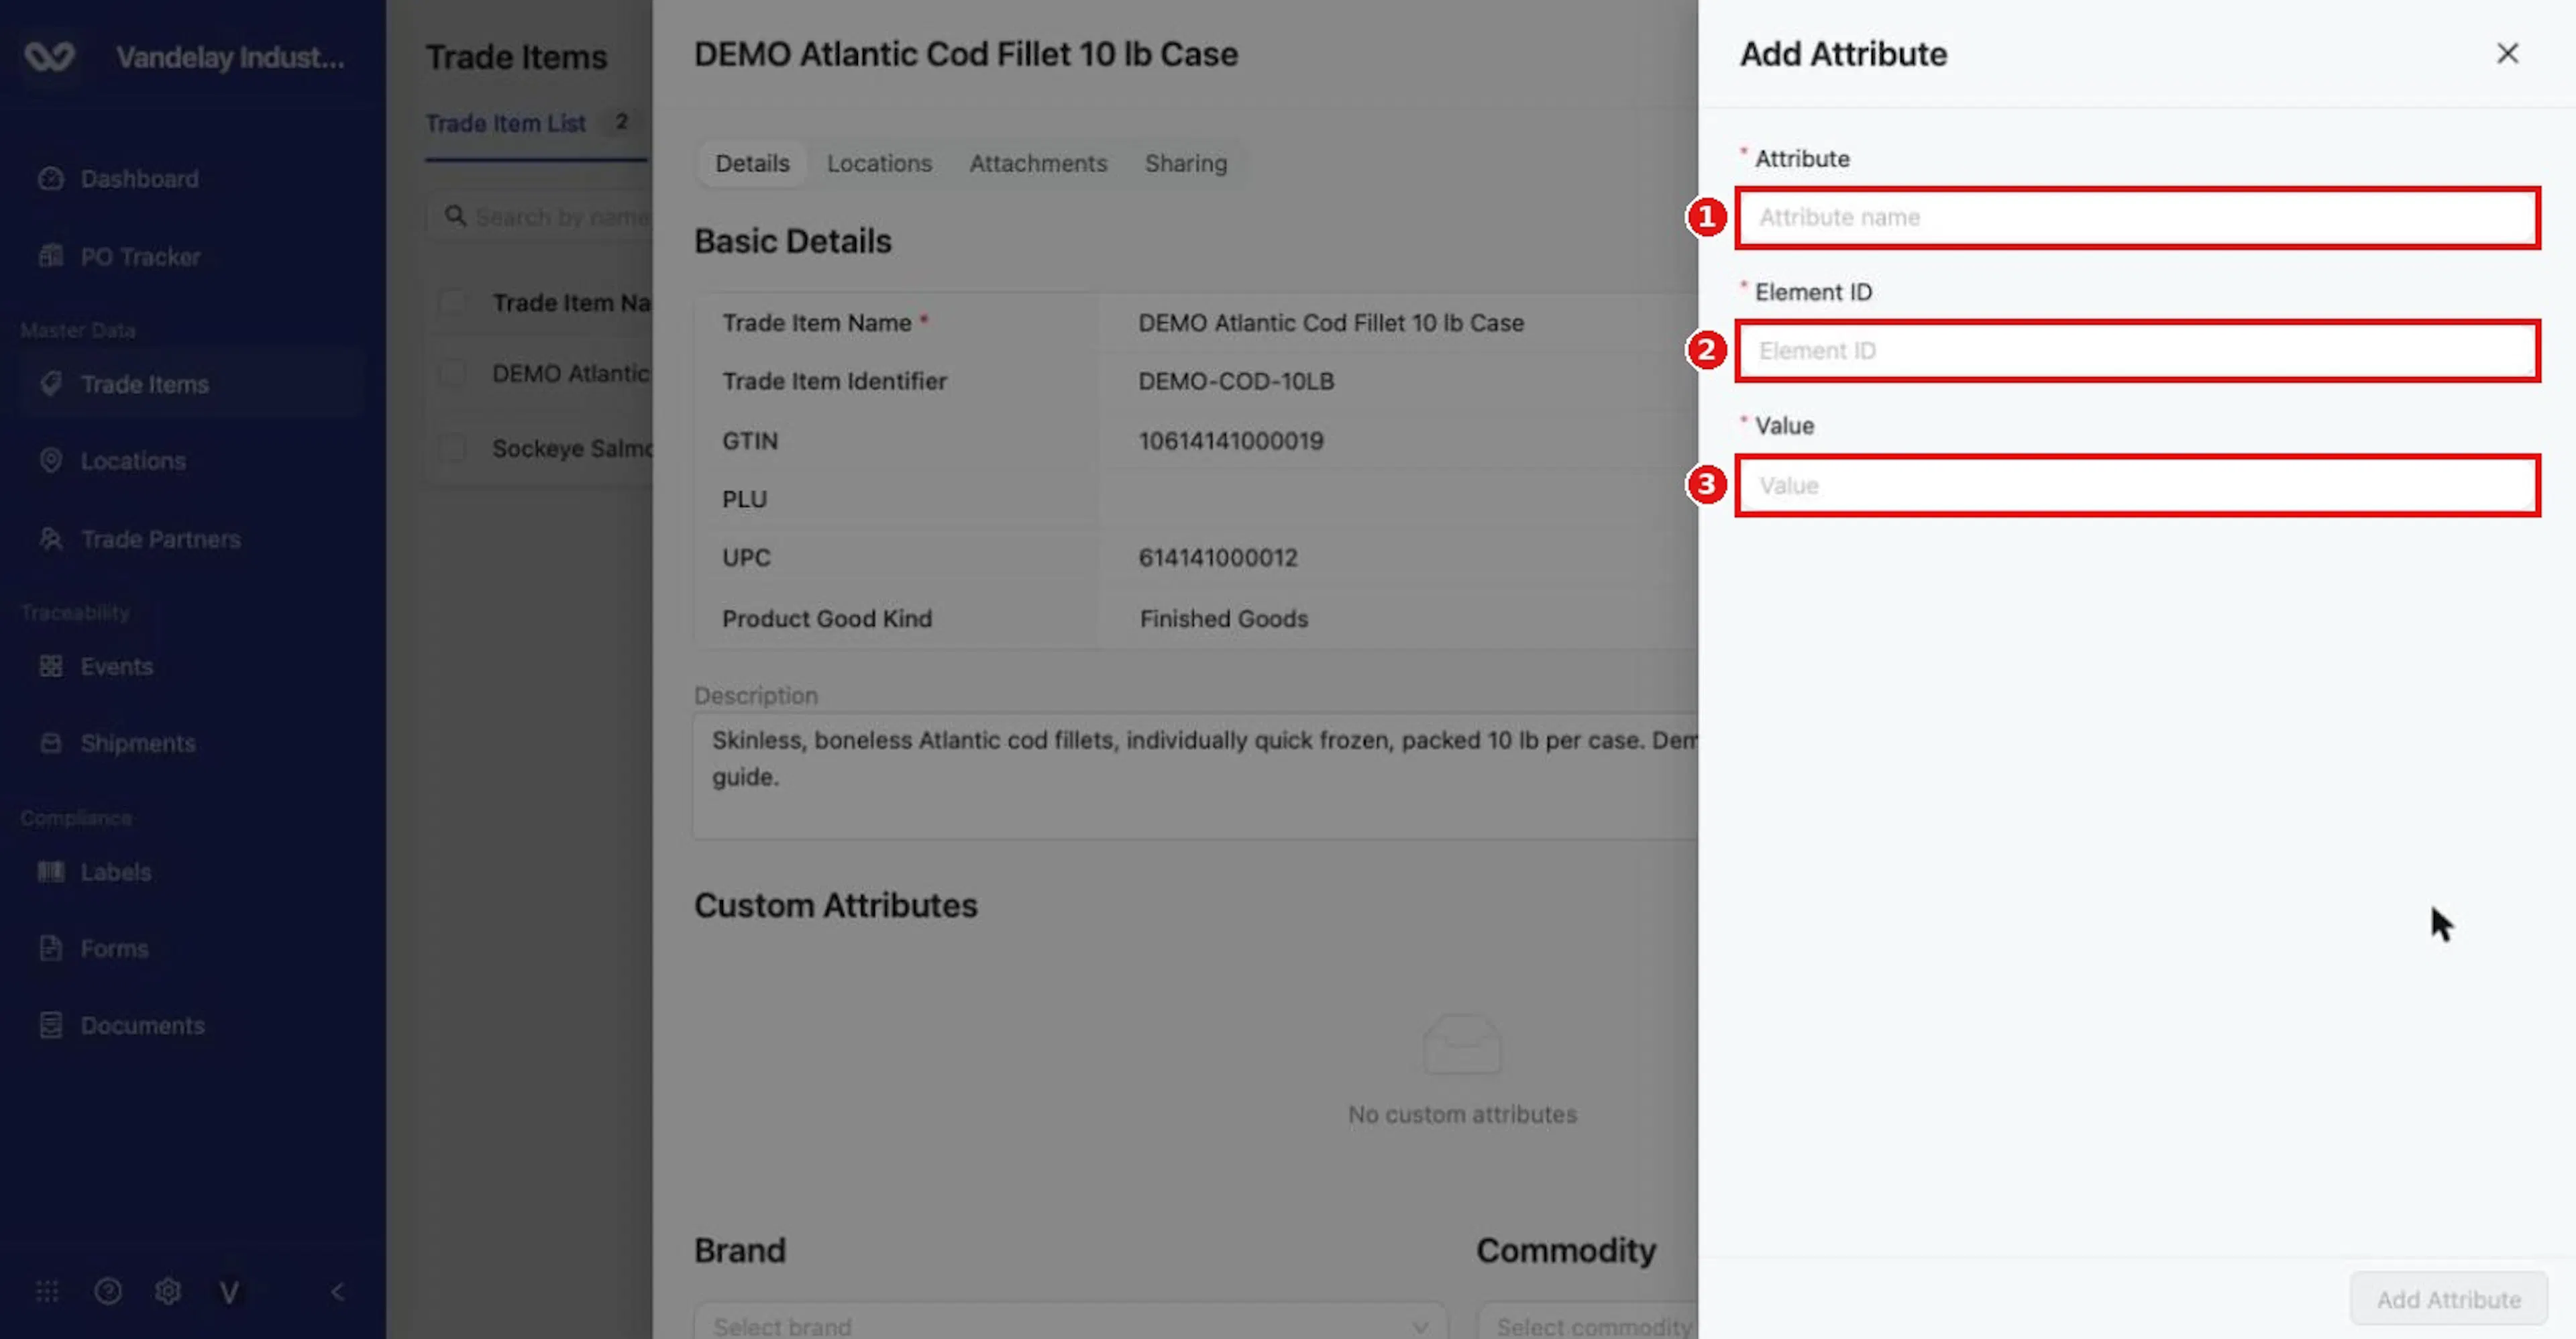Click the search magnifier icon in trade item list

(x=456, y=216)
